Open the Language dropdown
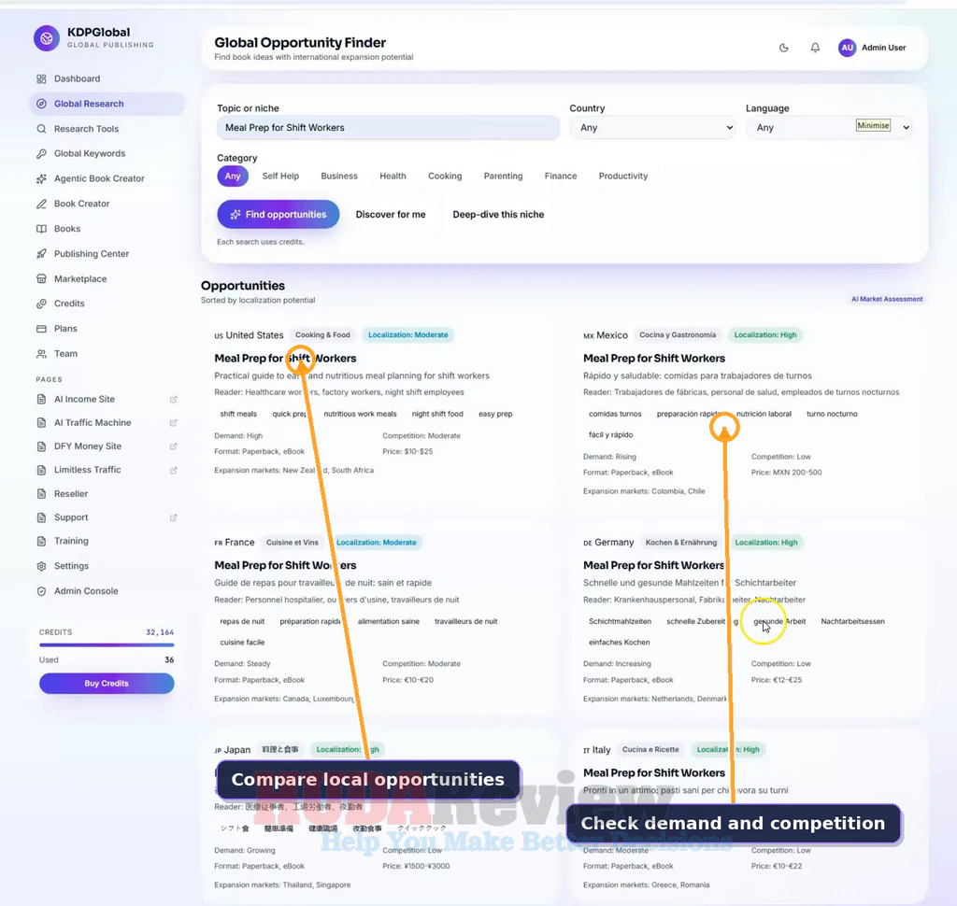Image resolution: width=957 pixels, height=906 pixels. coord(829,128)
